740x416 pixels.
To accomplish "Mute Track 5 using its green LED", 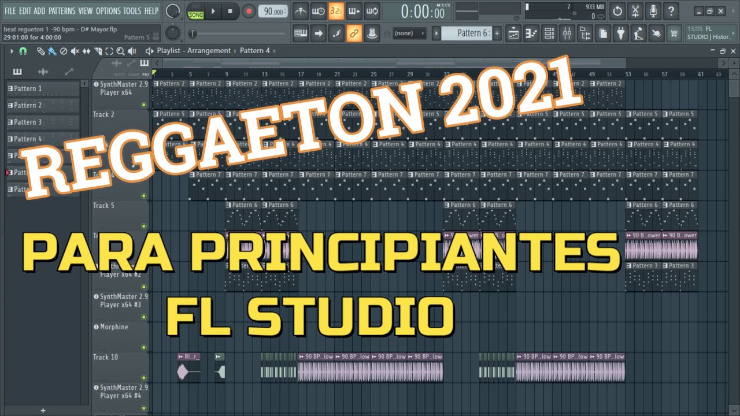I will (x=143, y=226).
